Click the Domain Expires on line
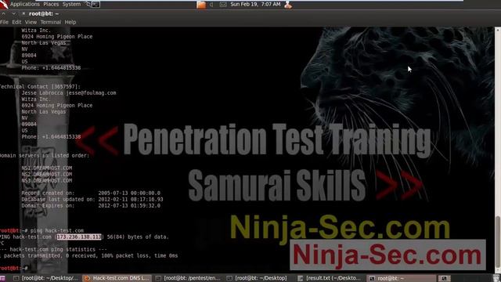The image size is (501, 282). pyautogui.click(x=91, y=205)
